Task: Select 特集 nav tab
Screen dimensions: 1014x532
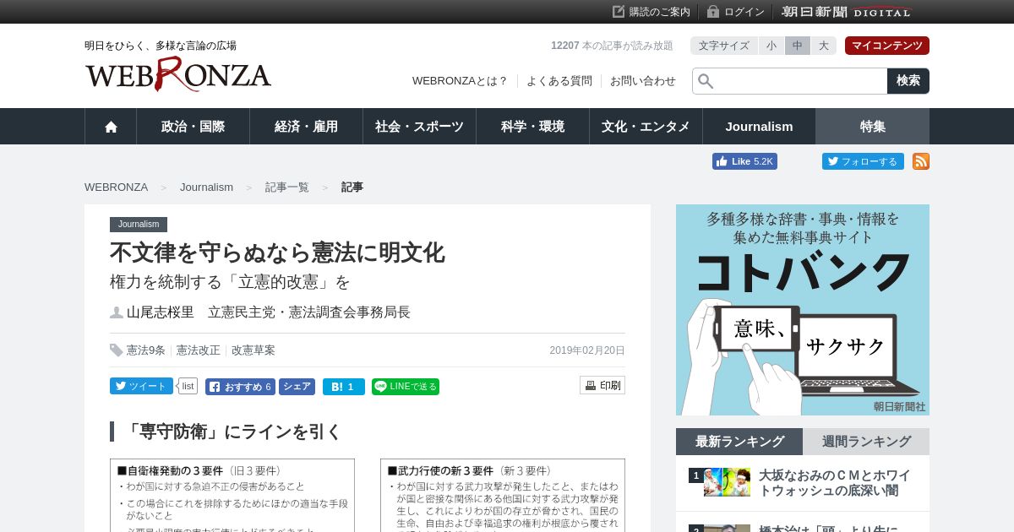Action: click(873, 127)
